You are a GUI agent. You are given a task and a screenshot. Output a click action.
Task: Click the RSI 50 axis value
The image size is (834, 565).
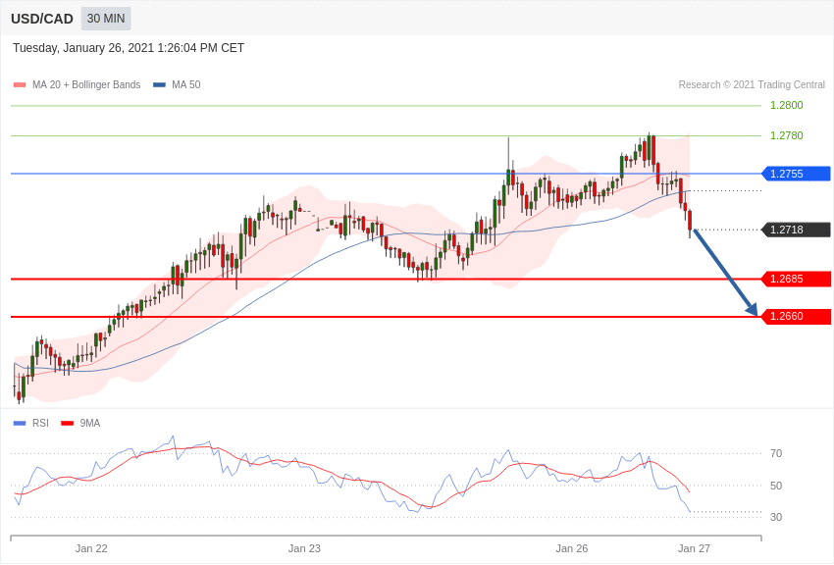pos(776,486)
